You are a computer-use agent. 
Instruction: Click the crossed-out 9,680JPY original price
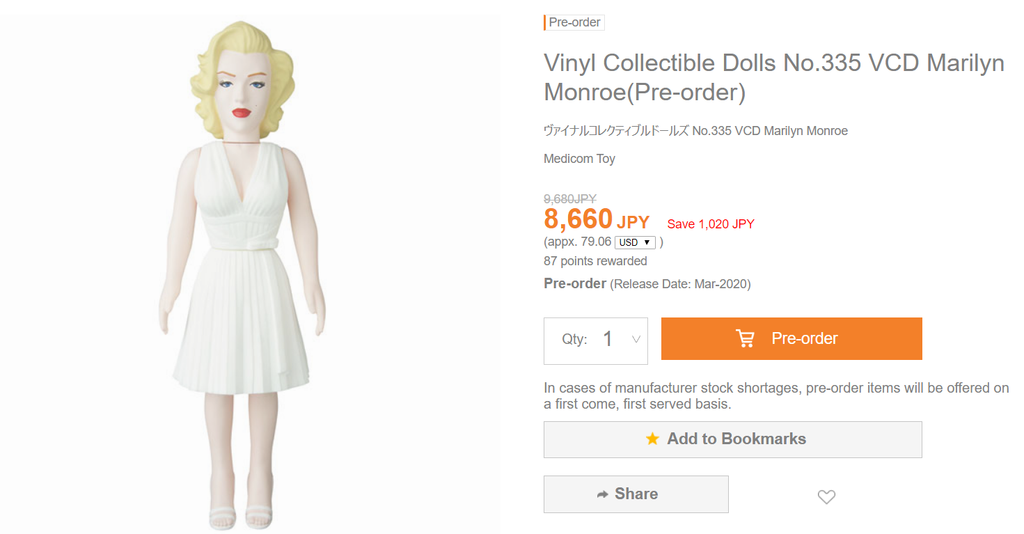(x=569, y=198)
